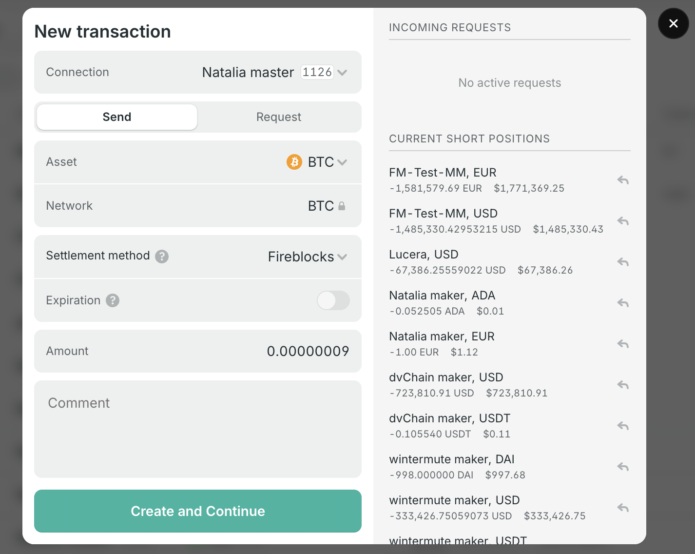The height and width of the screenshot is (554, 695).
Task: Expand the Asset dropdown showing BTC
Action: (x=317, y=162)
